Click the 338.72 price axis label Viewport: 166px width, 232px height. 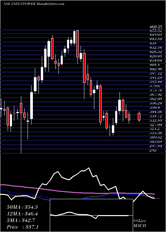pos(155,116)
